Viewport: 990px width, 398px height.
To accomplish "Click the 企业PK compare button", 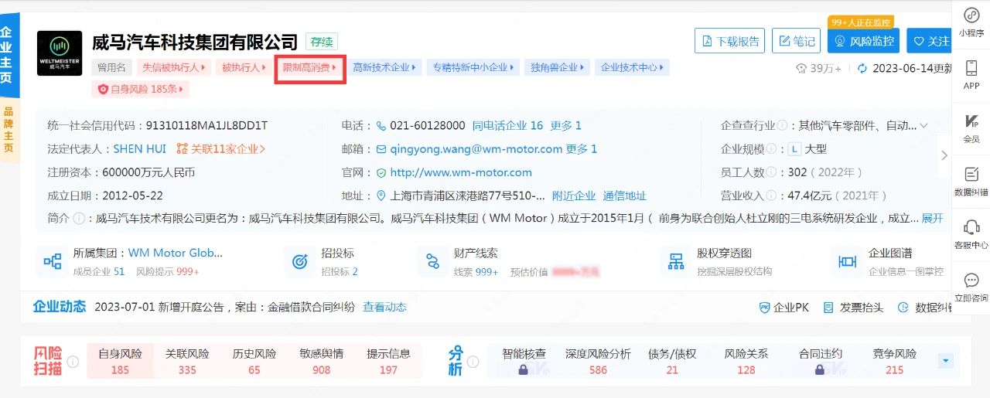I will 784,308.
